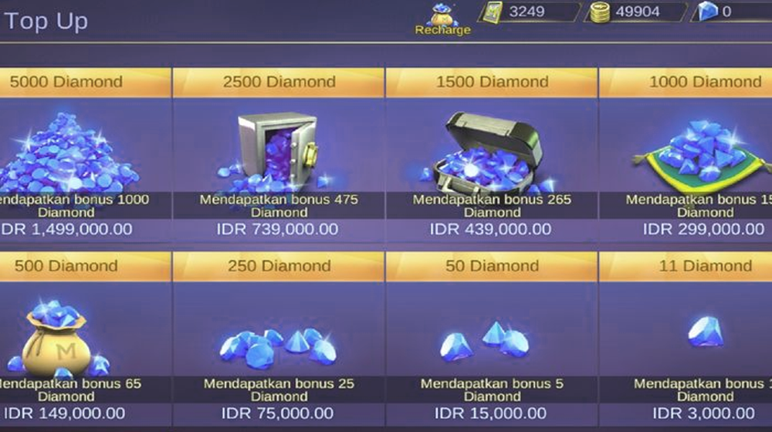Buy pack priced IDR 15,000.00
This screenshot has width=772, height=432.
[x=490, y=413]
